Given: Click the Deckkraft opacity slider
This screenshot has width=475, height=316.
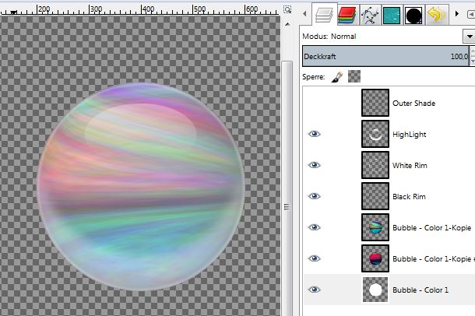Looking at the screenshot, I should (x=385, y=56).
